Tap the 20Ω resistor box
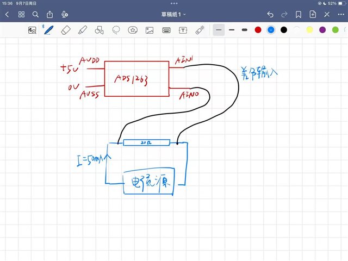The width and height of the screenshot is (348, 261). tap(146, 142)
